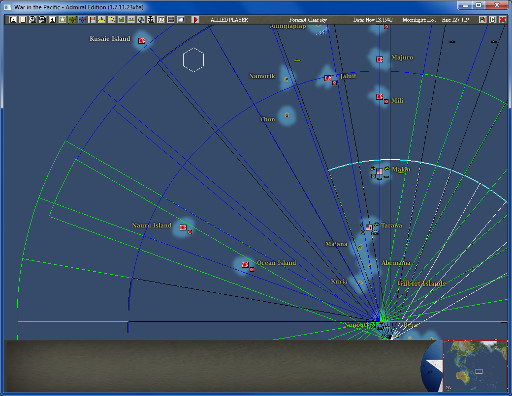Click the single yellow ship silhouette icon
This screenshot has width=512, height=396.
[x=102, y=20]
